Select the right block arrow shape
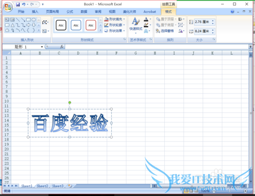The width and height of the screenshot is (255, 196). point(29,25)
